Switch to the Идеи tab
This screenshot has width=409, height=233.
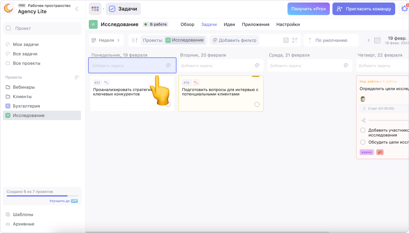coord(229,24)
